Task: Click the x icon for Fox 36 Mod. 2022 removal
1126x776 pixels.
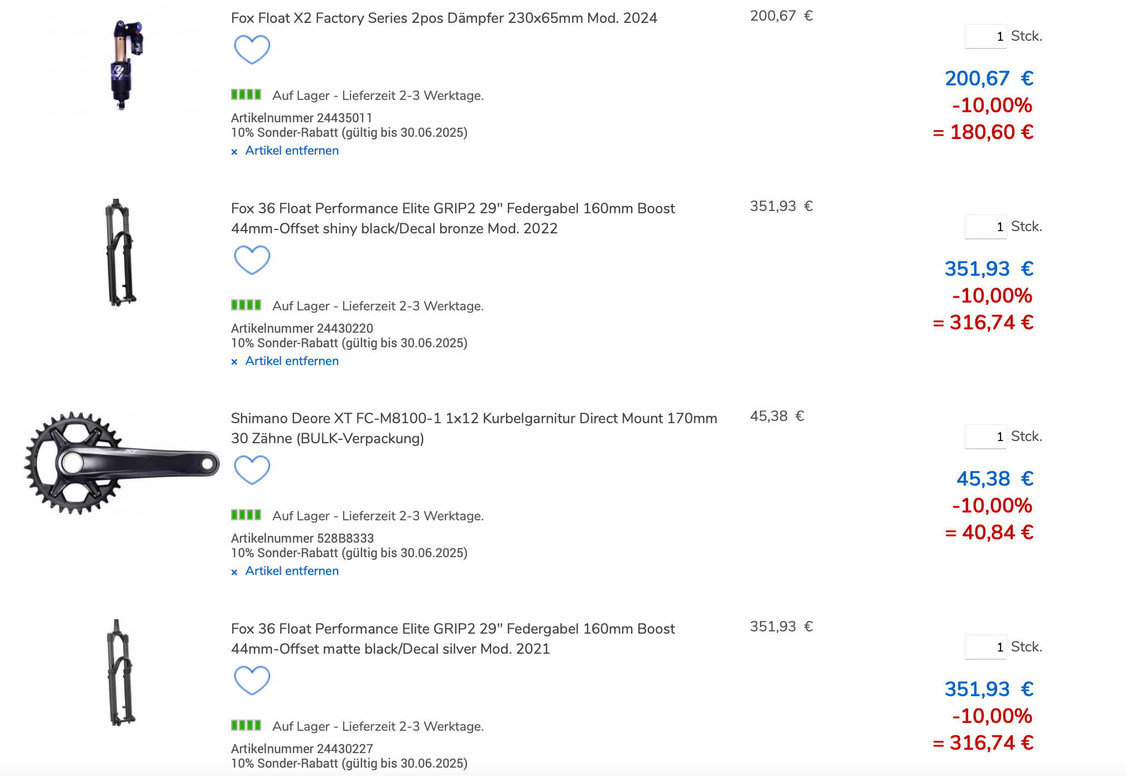Action: tap(234, 362)
